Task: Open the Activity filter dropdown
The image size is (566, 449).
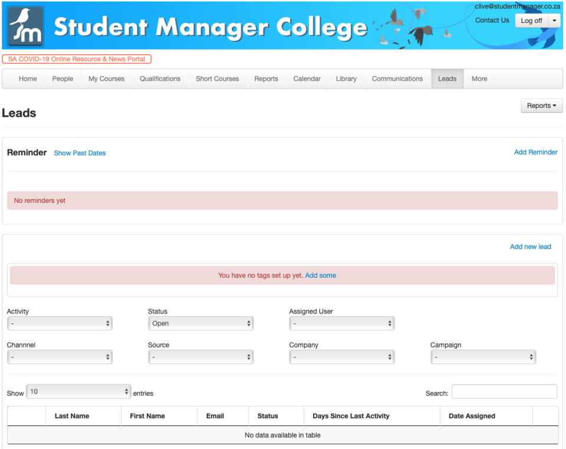Action: [60, 323]
